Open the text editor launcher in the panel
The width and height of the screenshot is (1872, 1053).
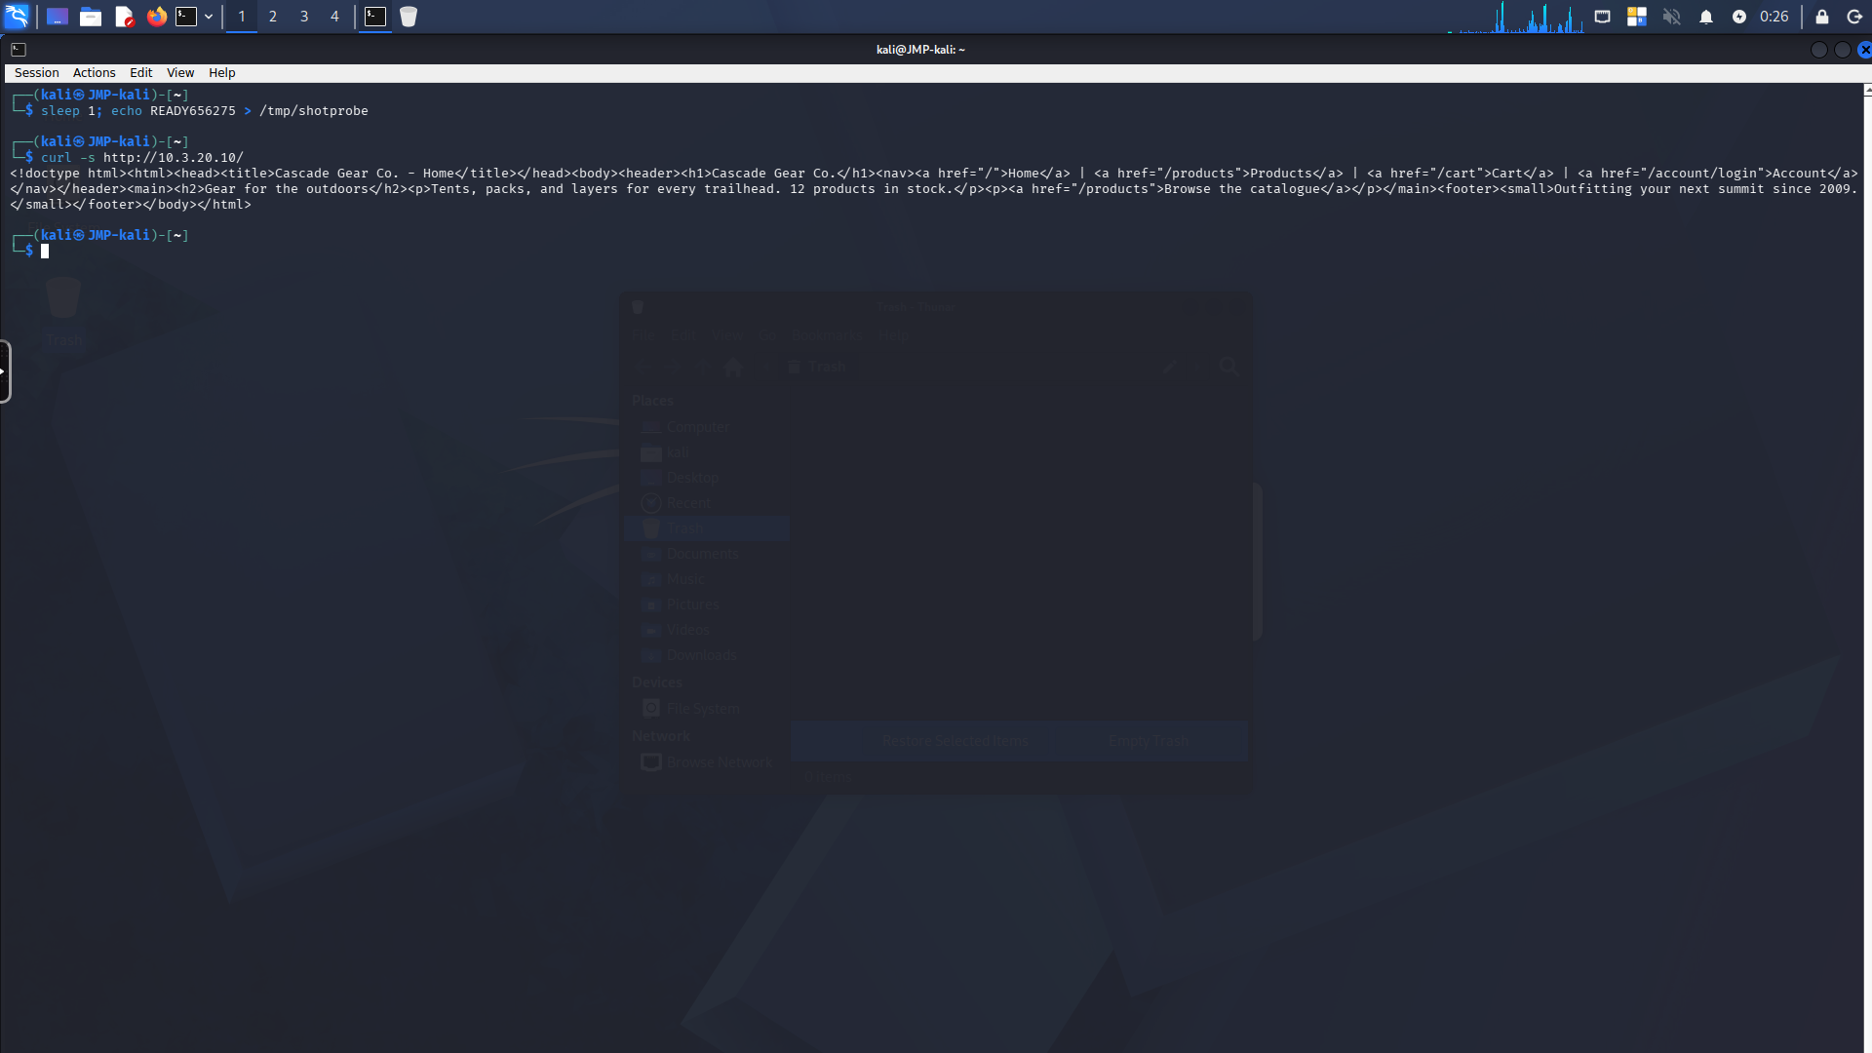point(124,17)
